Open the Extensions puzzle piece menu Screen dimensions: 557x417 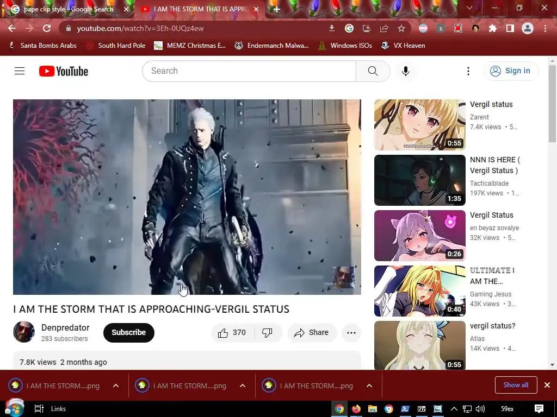[x=493, y=28]
